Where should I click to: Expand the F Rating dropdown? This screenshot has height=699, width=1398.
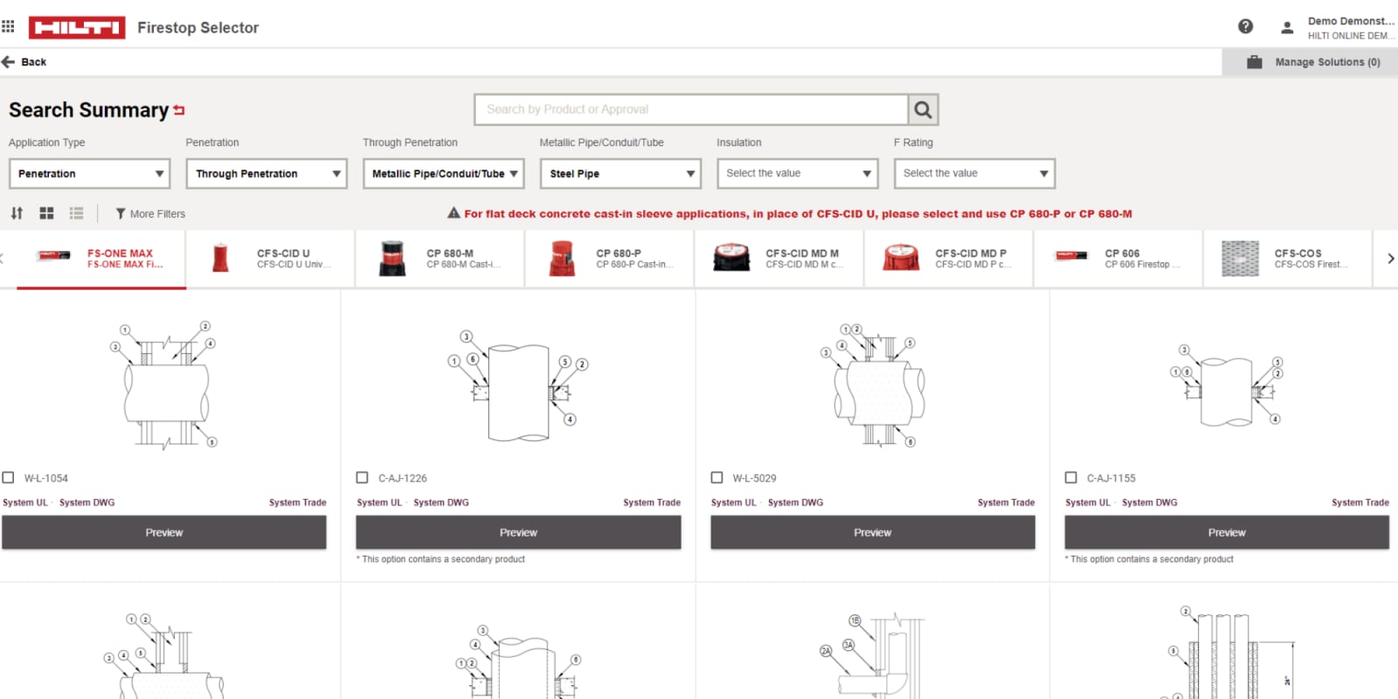(973, 173)
